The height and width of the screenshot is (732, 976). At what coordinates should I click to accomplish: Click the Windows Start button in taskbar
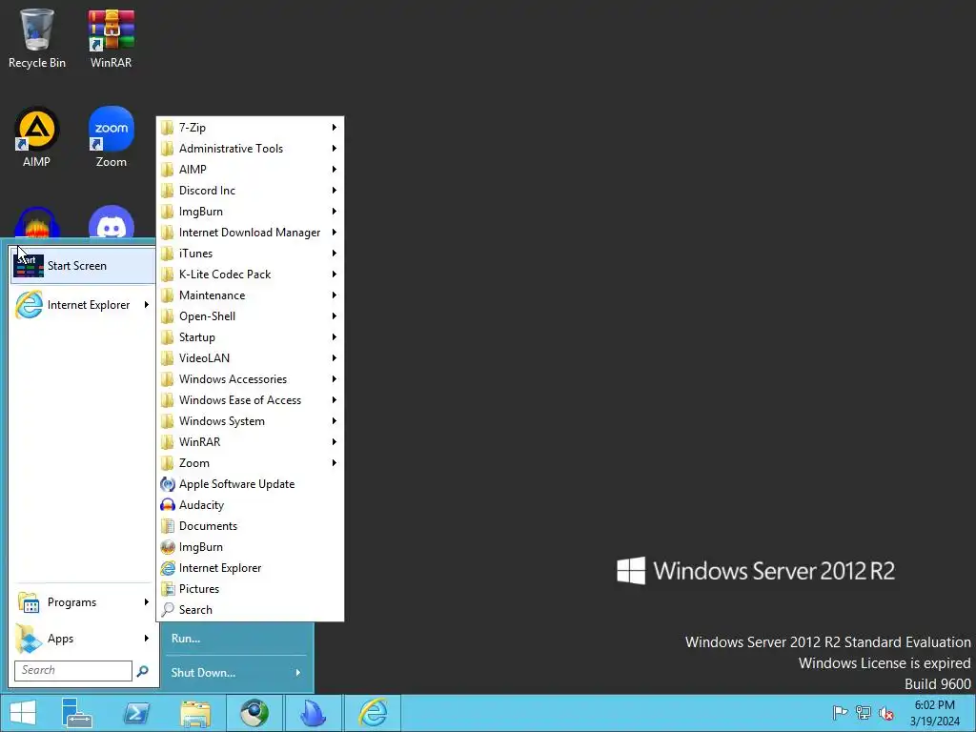point(23,713)
